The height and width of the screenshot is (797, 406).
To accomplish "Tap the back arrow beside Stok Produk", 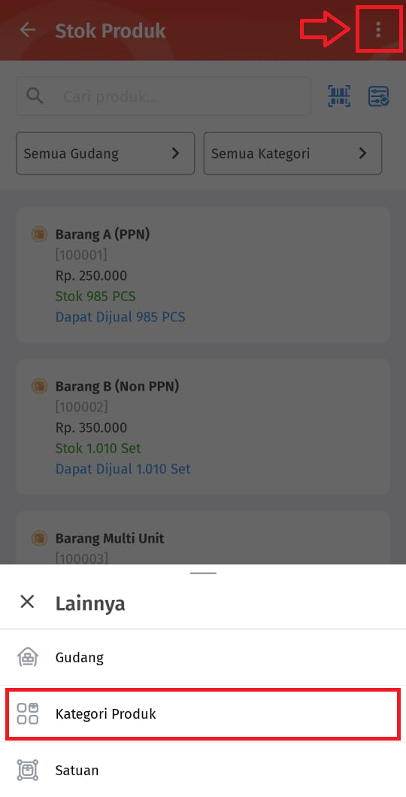I will pos(27,30).
